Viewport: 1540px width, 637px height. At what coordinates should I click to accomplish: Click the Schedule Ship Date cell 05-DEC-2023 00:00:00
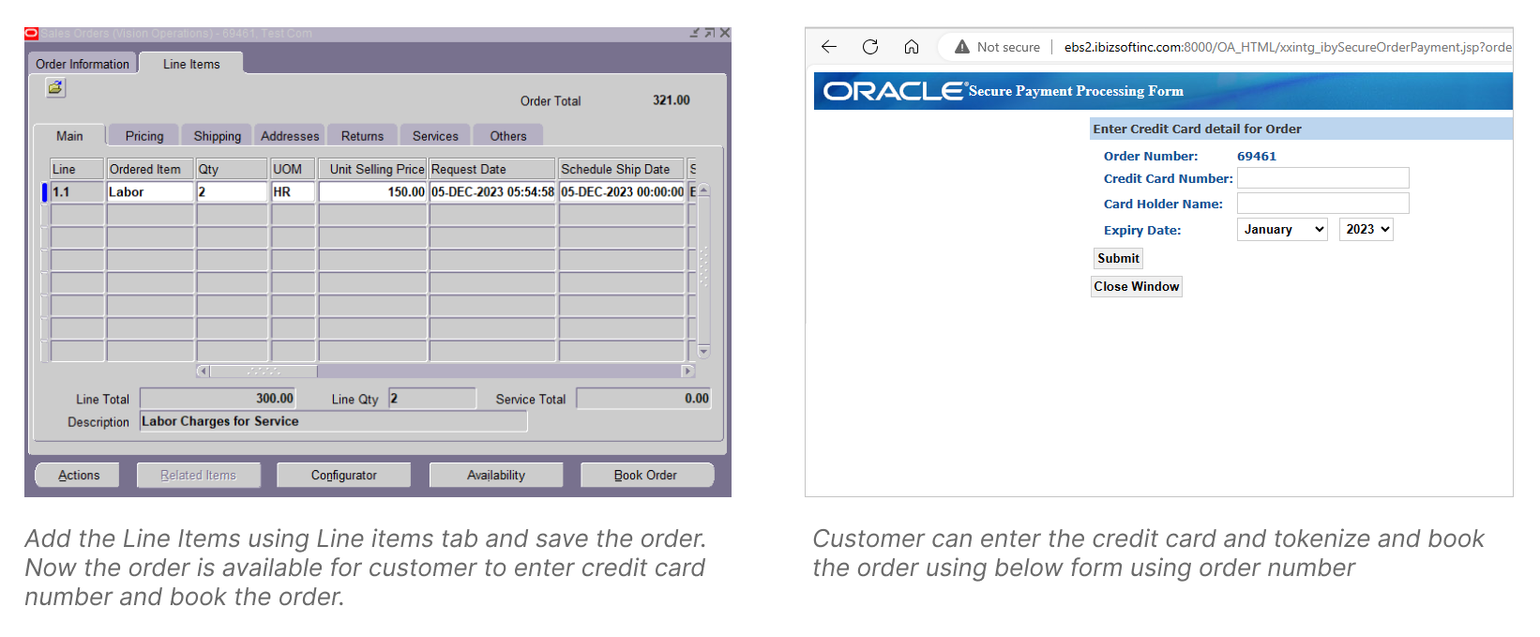622,191
